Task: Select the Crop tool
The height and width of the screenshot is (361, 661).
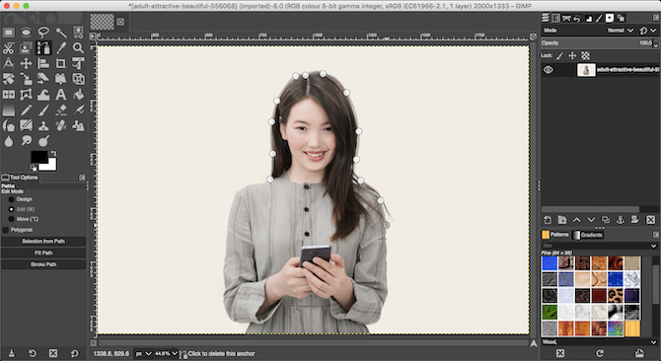Action: click(61, 63)
